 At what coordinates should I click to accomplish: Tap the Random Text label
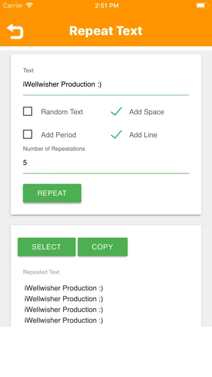pos(62,112)
